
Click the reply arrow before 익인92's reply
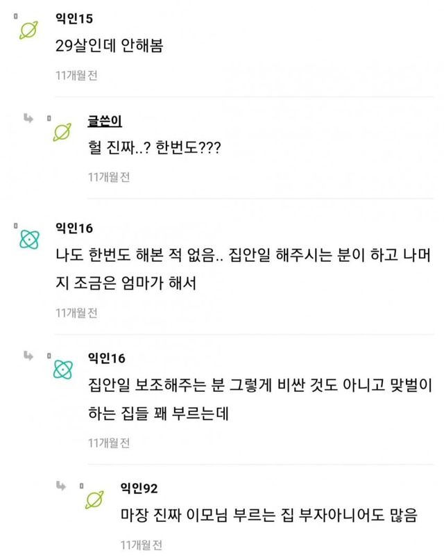pos(62,486)
